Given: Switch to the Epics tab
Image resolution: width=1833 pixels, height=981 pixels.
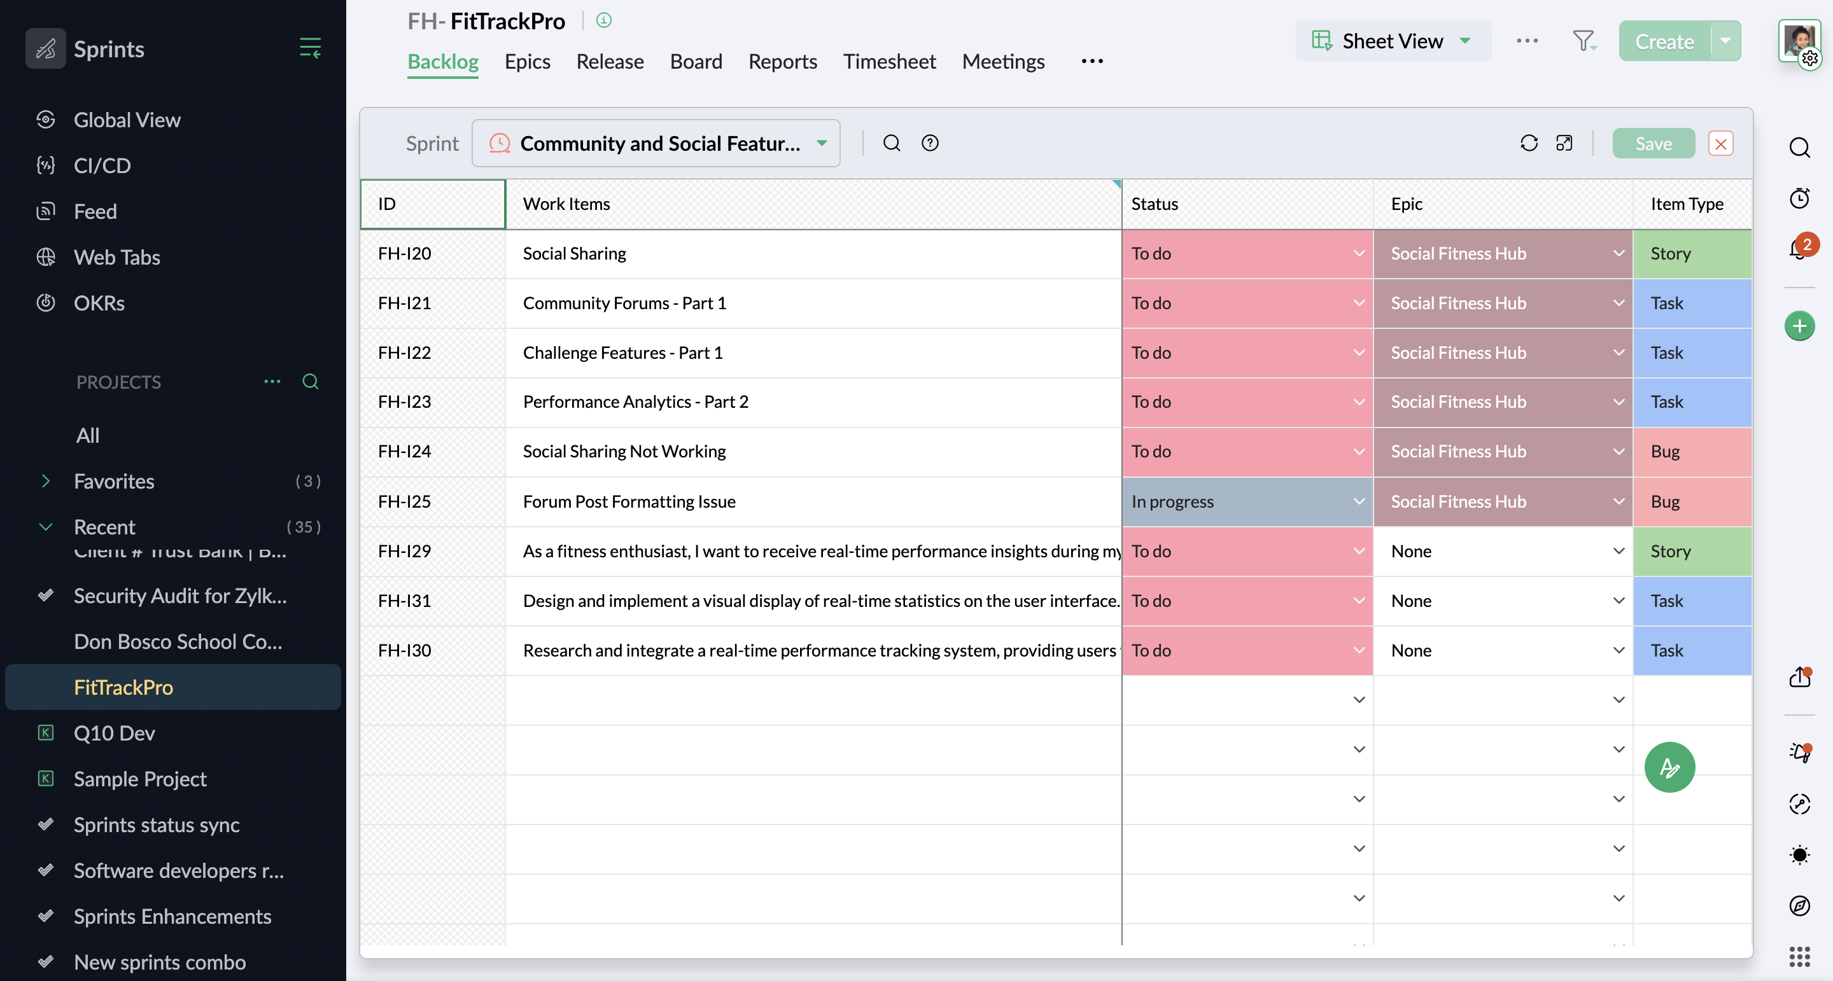Looking at the screenshot, I should pyautogui.click(x=526, y=61).
